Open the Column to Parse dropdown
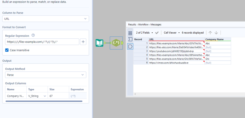Screen dimensions: 245x118 [46, 19]
